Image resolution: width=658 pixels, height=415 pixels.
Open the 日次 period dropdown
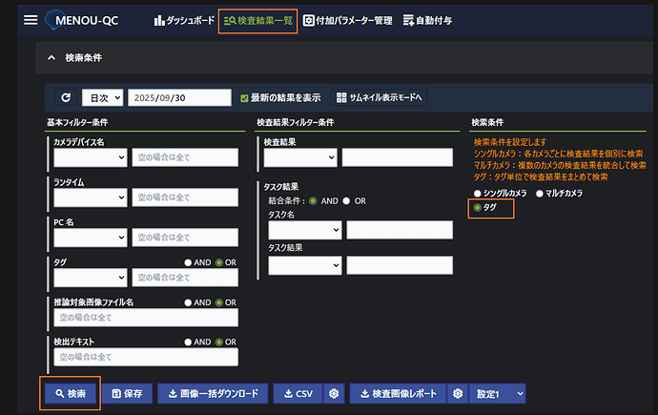102,97
